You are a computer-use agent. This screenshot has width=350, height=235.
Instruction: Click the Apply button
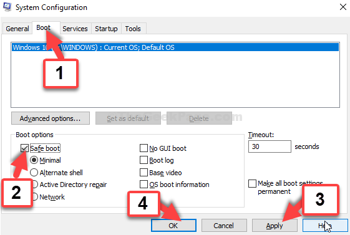(275, 226)
